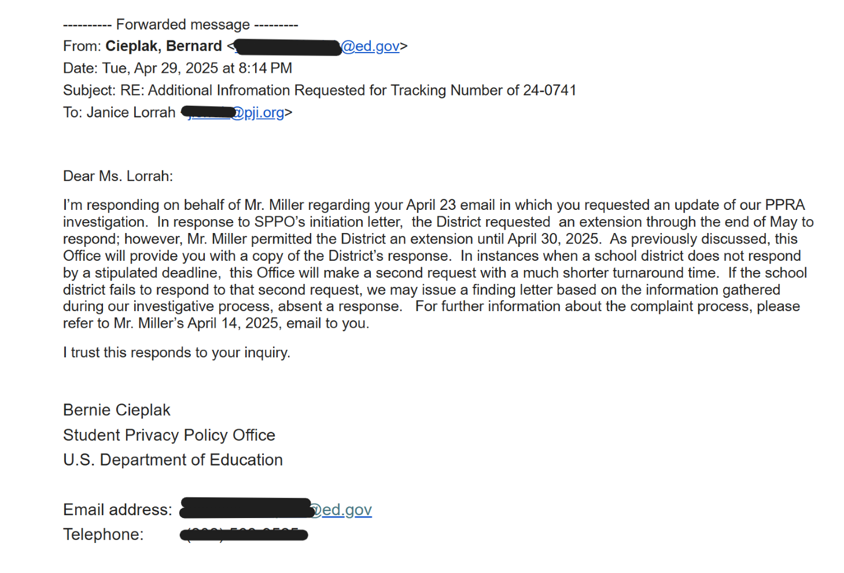
Task: Click recipient name Janice Lorrah in To line
Action: point(131,113)
